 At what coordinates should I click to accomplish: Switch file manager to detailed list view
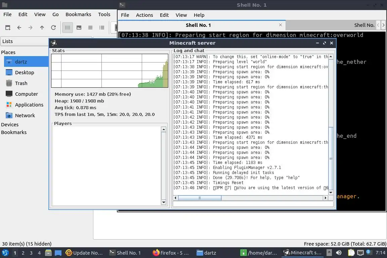tap(102, 28)
